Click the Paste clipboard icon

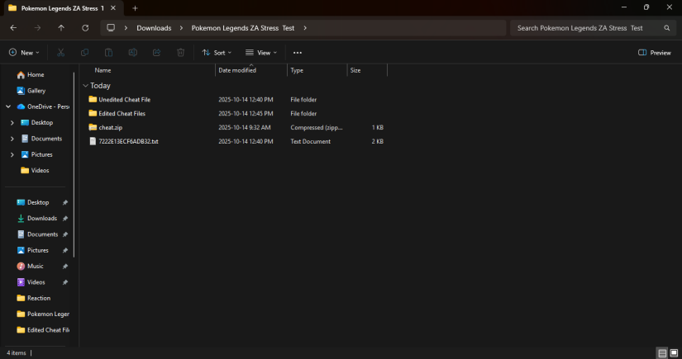coord(109,53)
